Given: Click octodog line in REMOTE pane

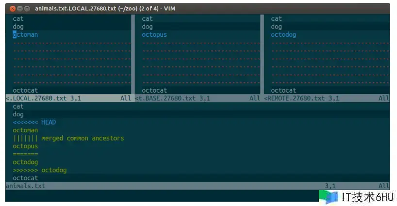Looking at the screenshot, I should 283,34.
